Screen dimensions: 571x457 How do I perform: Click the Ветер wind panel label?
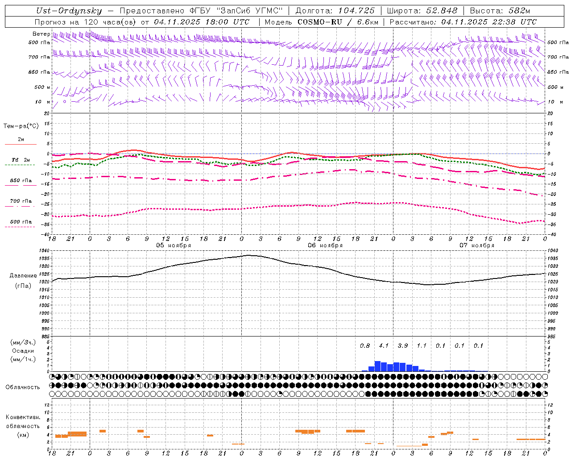(41, 34)
